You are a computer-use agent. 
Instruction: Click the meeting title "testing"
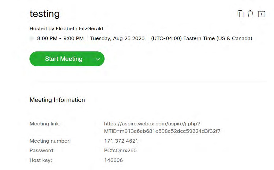45,14
